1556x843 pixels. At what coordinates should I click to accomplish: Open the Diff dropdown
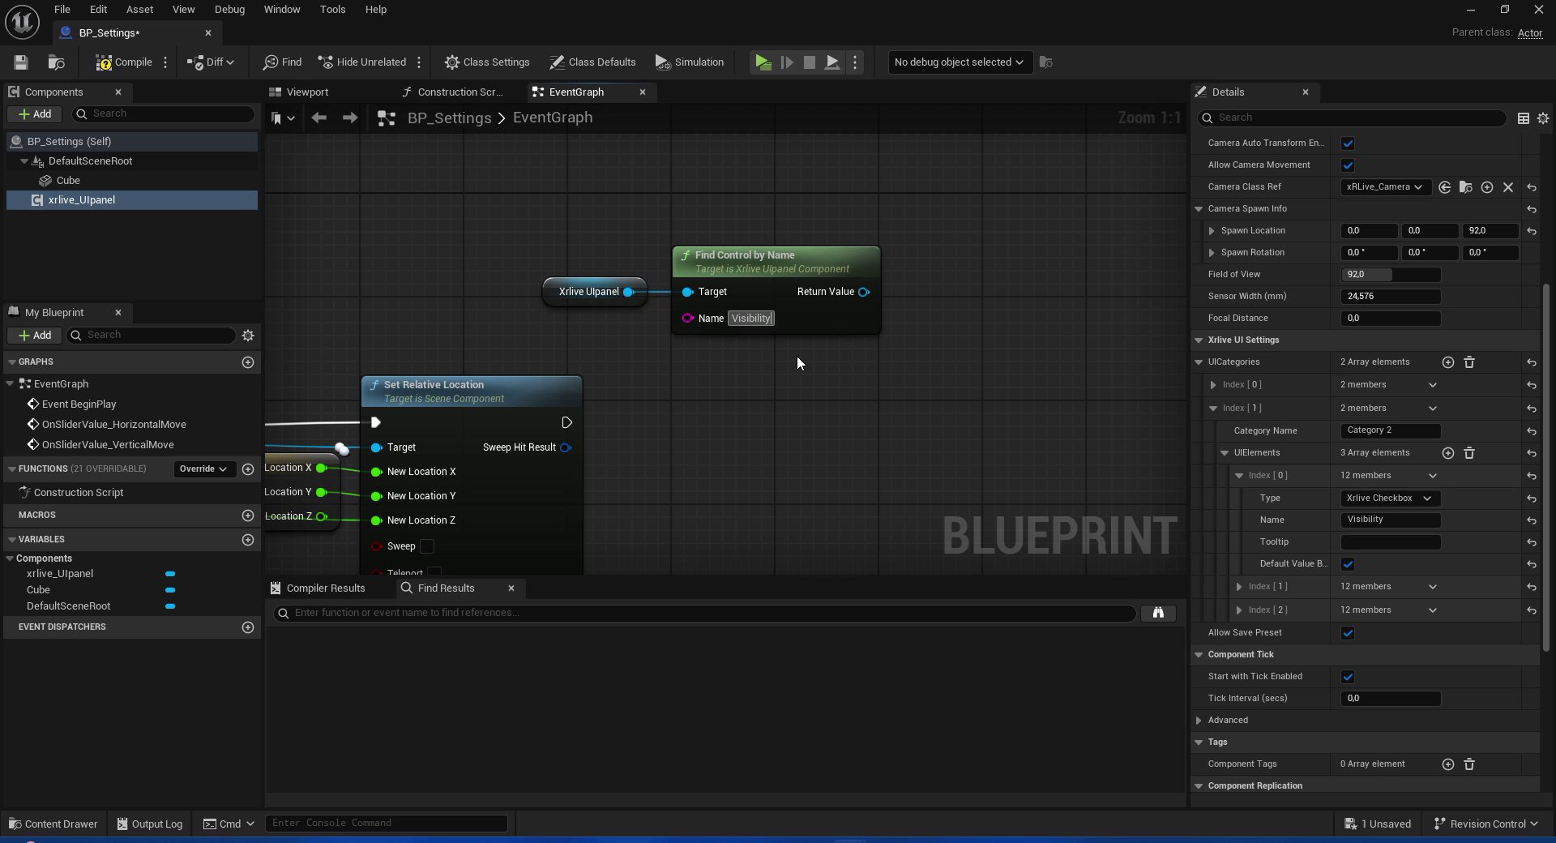pyautogui.click(x=211, y=62)
